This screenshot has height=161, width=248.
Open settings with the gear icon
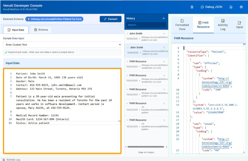[241, 7]
